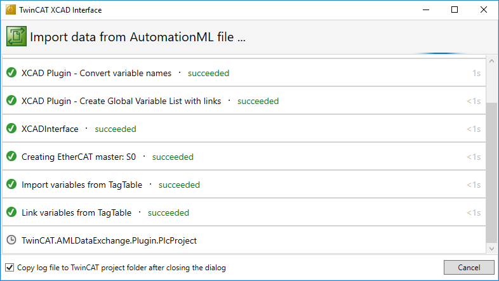Click the Import data AutomationML header icon
499x281 pixels.
point(17,36)
